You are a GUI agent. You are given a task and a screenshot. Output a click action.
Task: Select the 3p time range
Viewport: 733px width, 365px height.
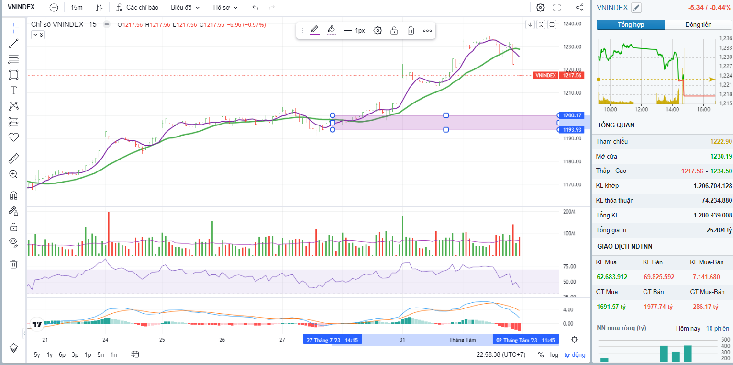(75, 355)
